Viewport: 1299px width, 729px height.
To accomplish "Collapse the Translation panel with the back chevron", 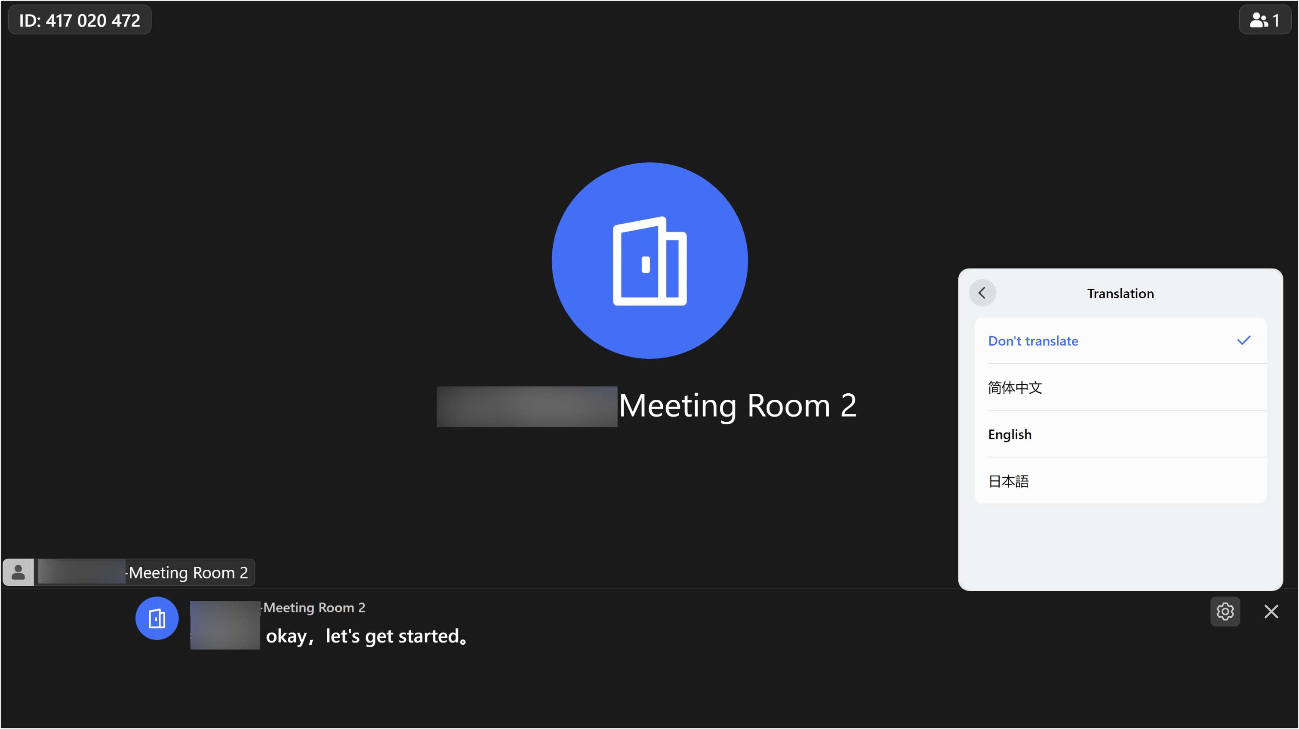I will (982, 293).
